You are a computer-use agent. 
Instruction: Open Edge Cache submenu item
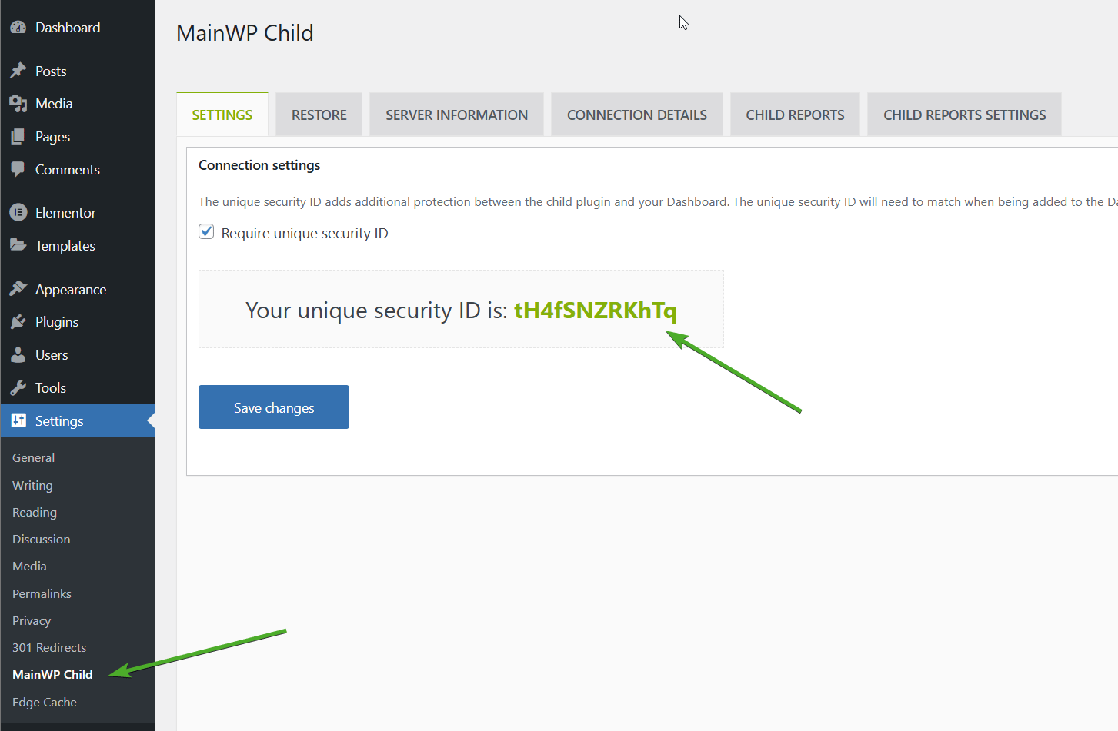pyautogui.click(x=45, y=702)
